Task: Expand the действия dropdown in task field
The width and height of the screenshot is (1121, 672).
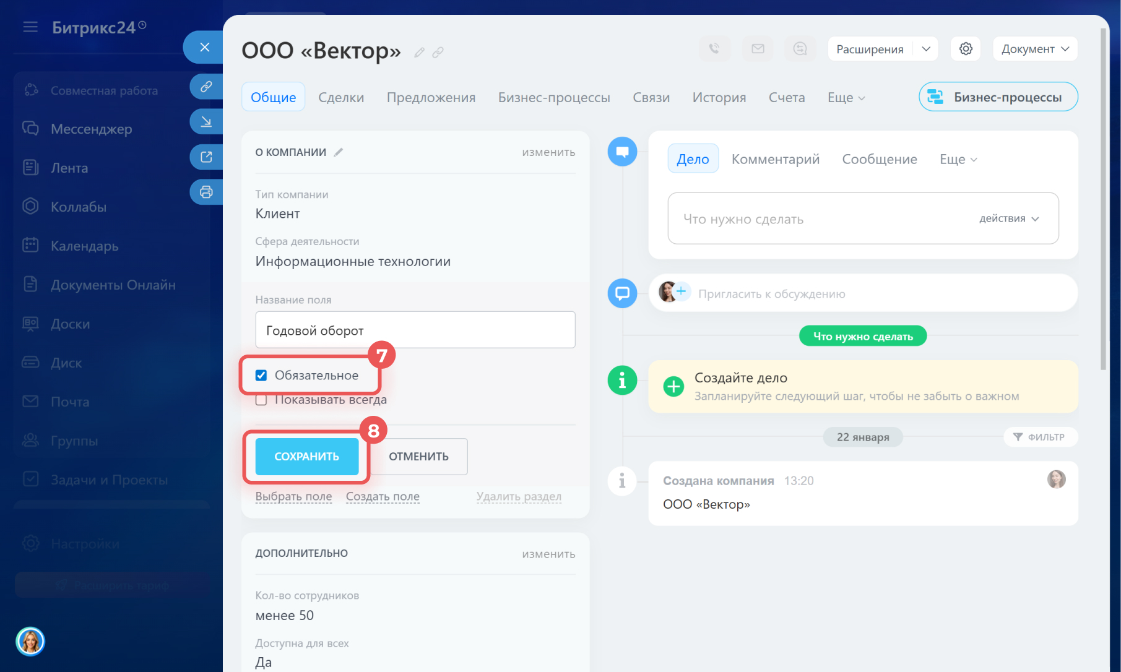Action: tap(1008, 218)
